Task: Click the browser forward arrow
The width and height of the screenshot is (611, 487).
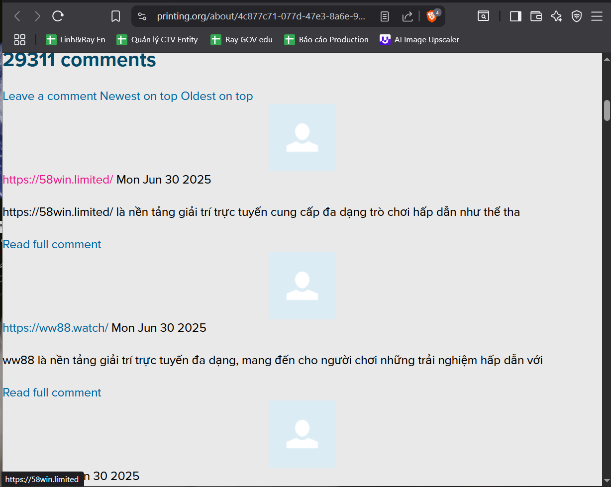Action: (37, 16)
